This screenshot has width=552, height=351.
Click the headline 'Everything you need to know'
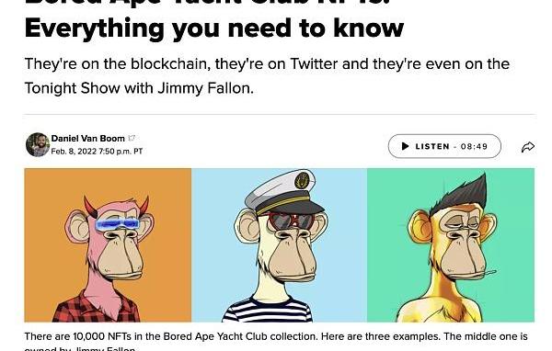click(x=214, y=28)
